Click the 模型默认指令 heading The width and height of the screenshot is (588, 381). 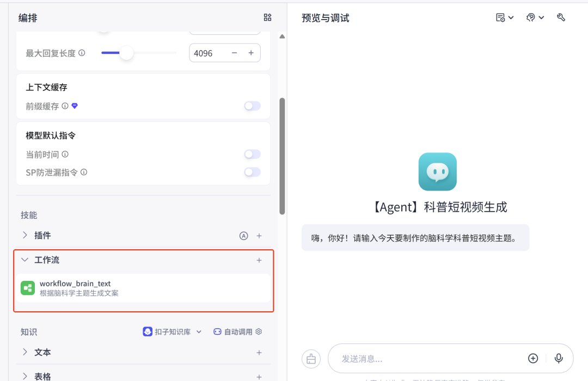click(x=51, y=136)
